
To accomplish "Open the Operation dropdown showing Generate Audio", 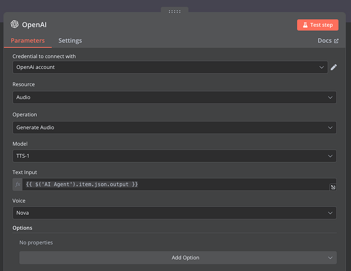I will point(174,128).
